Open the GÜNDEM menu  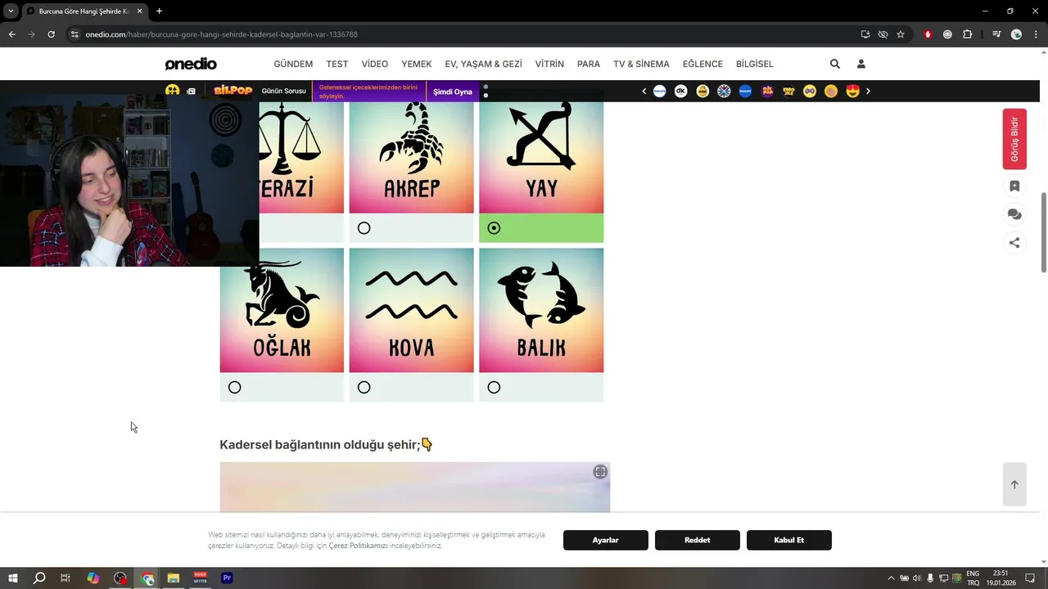[x=293, y=64]
